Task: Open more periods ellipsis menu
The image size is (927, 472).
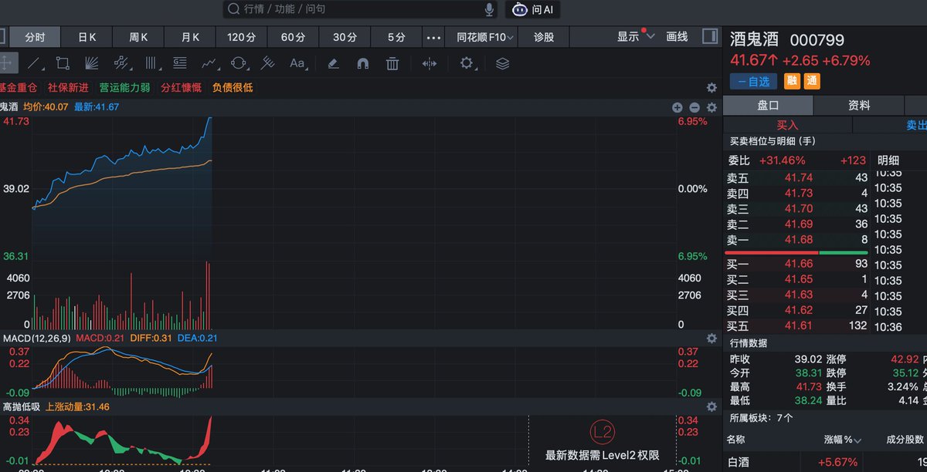Action: [434, 37]
